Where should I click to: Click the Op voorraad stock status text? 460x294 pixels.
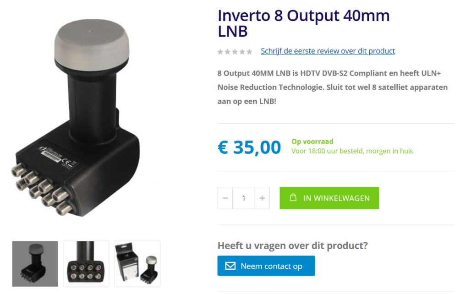(312, 142)
